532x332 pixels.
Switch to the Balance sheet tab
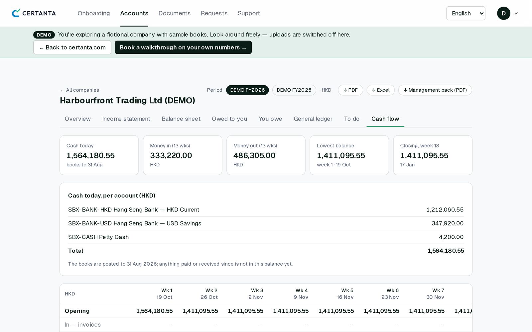click(x=181, y=119)
